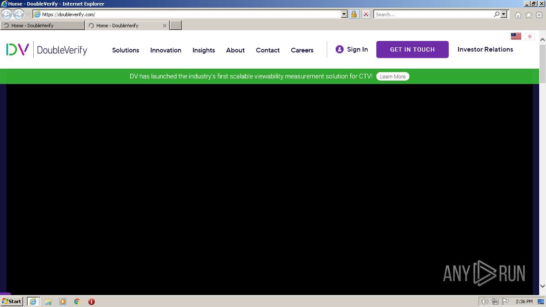Open the Careers page
Screen dimensions: 546x307
tap(302, 50)
